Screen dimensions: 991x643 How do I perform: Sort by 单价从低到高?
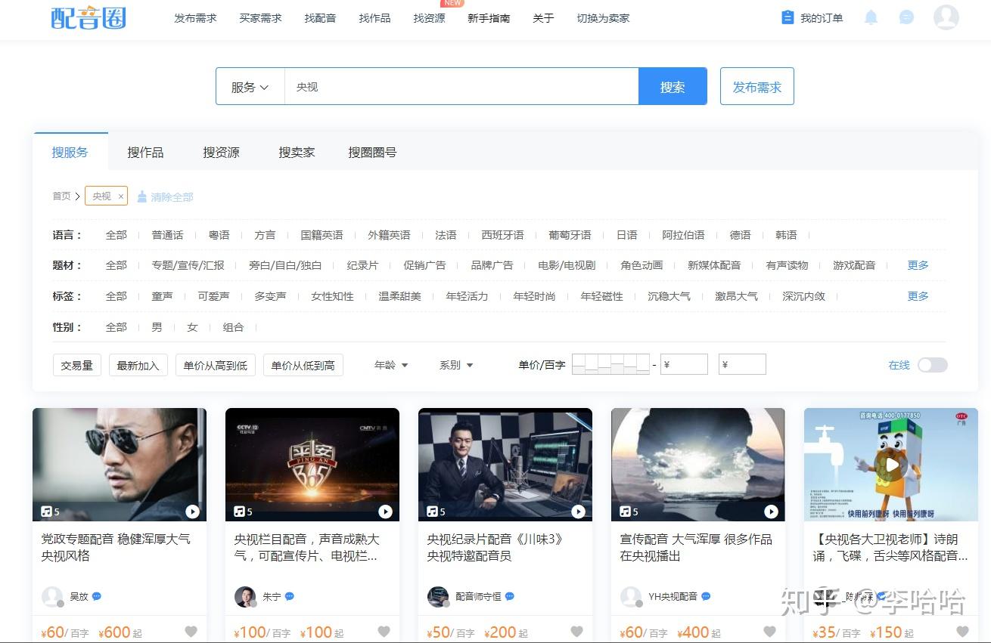303,365
